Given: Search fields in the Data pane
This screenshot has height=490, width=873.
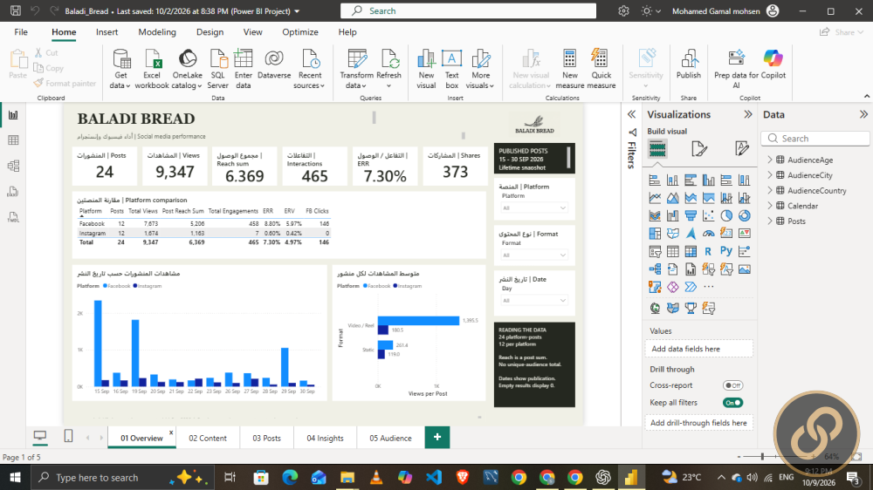Looking at the screenshot, I should pyautogui.click(x=815, y=139).
